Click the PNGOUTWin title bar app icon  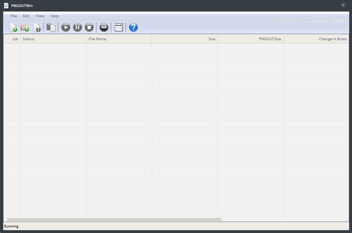click(6, 6)
